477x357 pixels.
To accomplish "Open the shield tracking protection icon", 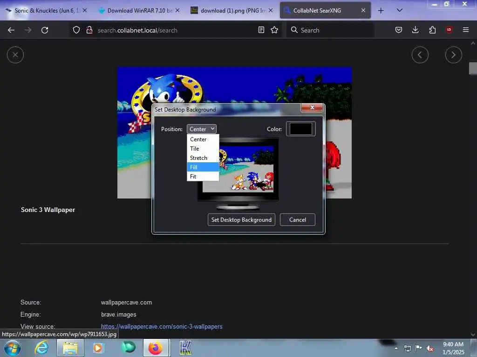I will 76,30.
